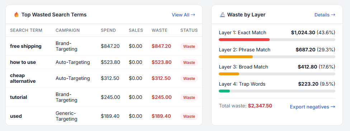The height and width of the screenshot is (131, 350).
Task: Click the Top Wasted Search Terms heading
Action: tap(54, 15)
